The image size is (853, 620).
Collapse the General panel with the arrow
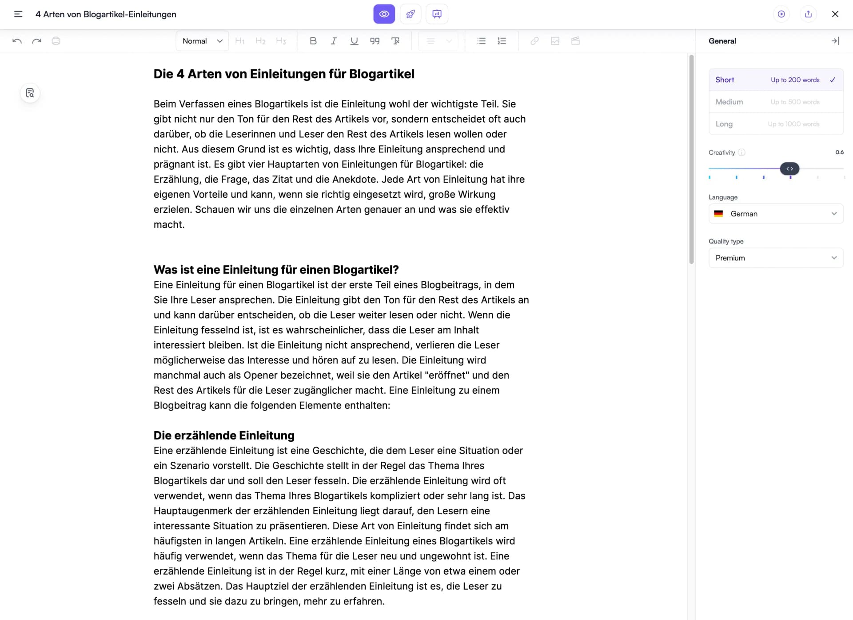(x=835, y=40)
